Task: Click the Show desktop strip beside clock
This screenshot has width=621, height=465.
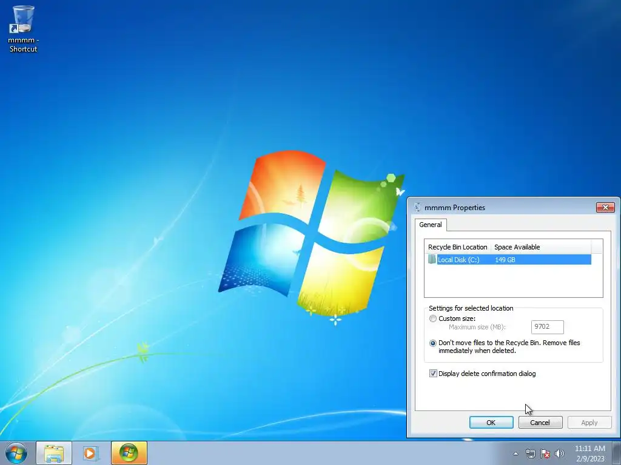Action: [x=617, y=453]
